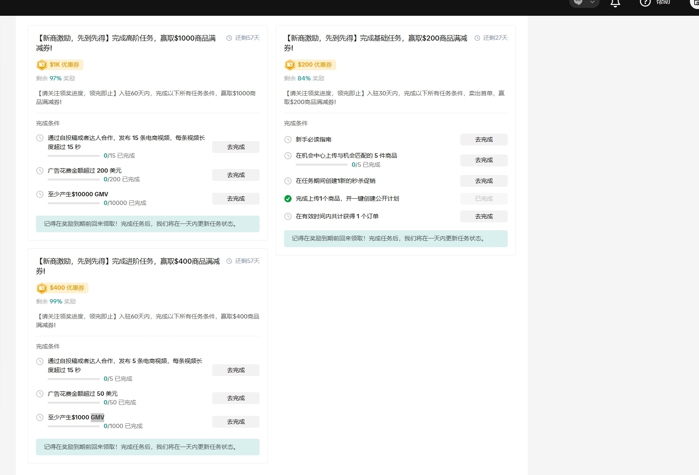
Task: Click 去完成 for the $10000 GMV task
Action: click(x=236, y=199)
